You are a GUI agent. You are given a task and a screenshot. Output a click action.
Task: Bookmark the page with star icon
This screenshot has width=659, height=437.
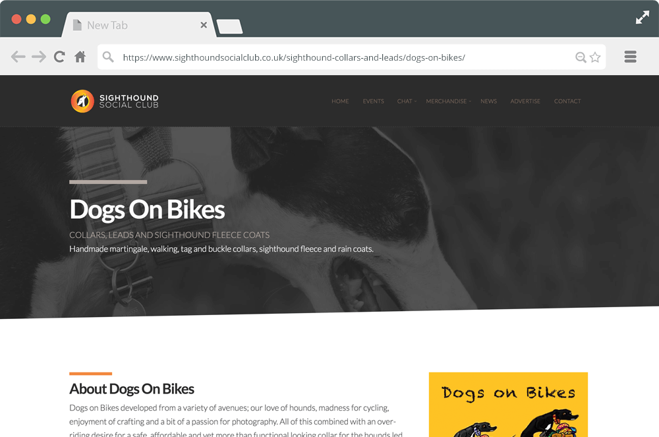(x=595, y=57)
